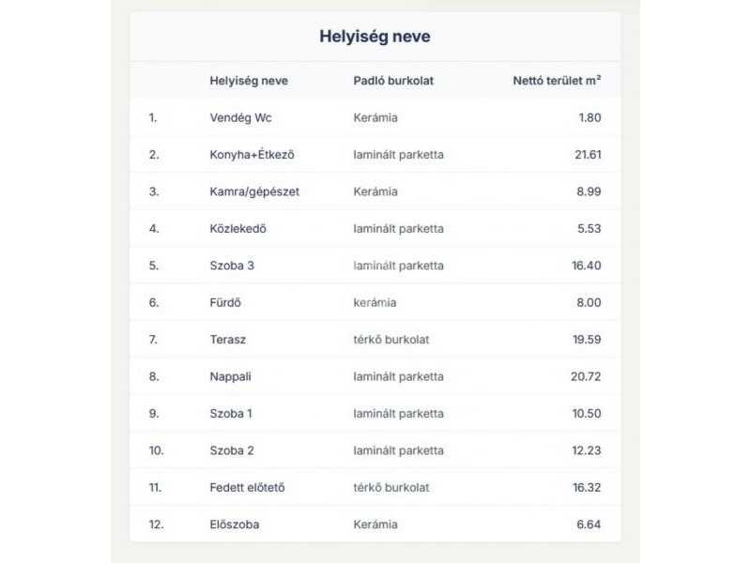The width and height of the screenshot is (751, 563).
Task: Select the "Közlekedő" room entry
Action: click(x=238, y=229)
